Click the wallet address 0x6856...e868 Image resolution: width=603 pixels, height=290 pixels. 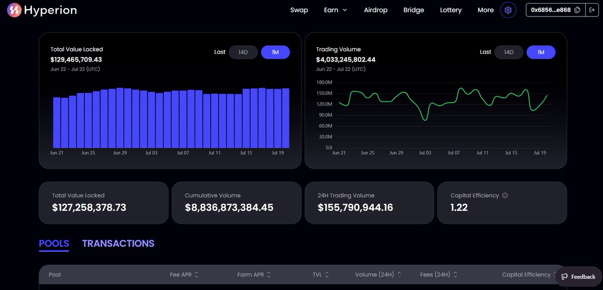coord(550,10)
